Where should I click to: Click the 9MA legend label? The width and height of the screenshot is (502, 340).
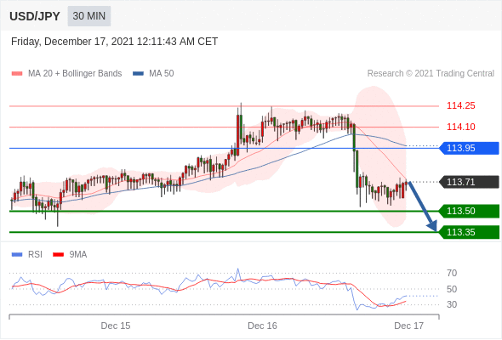point(78,255)
